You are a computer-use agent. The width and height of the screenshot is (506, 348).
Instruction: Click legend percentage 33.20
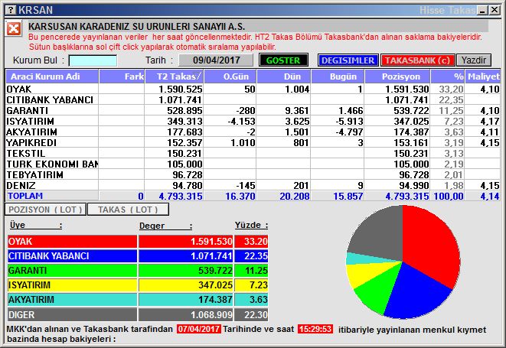point(256,242)
